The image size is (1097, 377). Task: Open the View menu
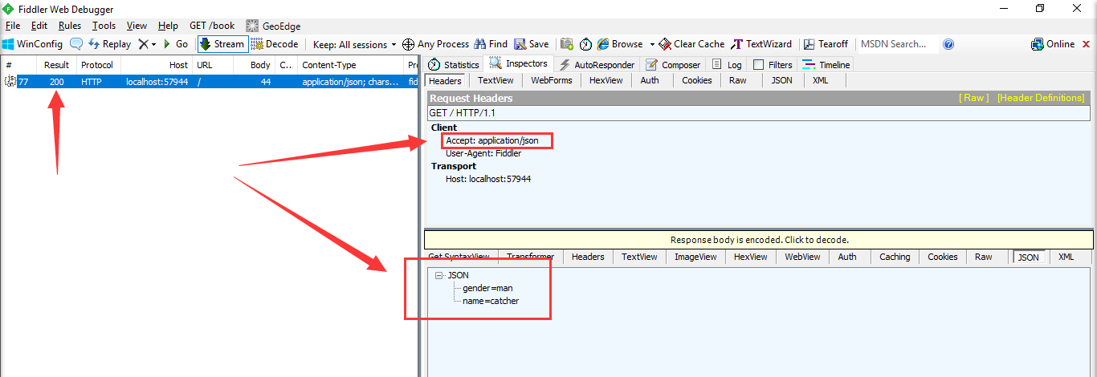pos(137,26)
